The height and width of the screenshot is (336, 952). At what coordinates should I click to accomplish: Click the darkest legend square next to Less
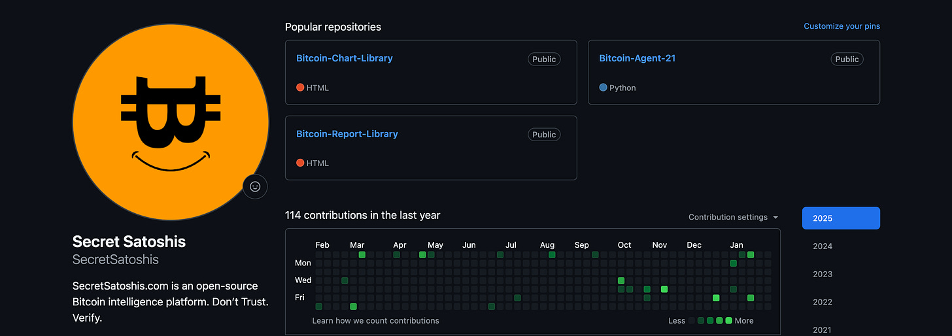click(x=692, y=320)
